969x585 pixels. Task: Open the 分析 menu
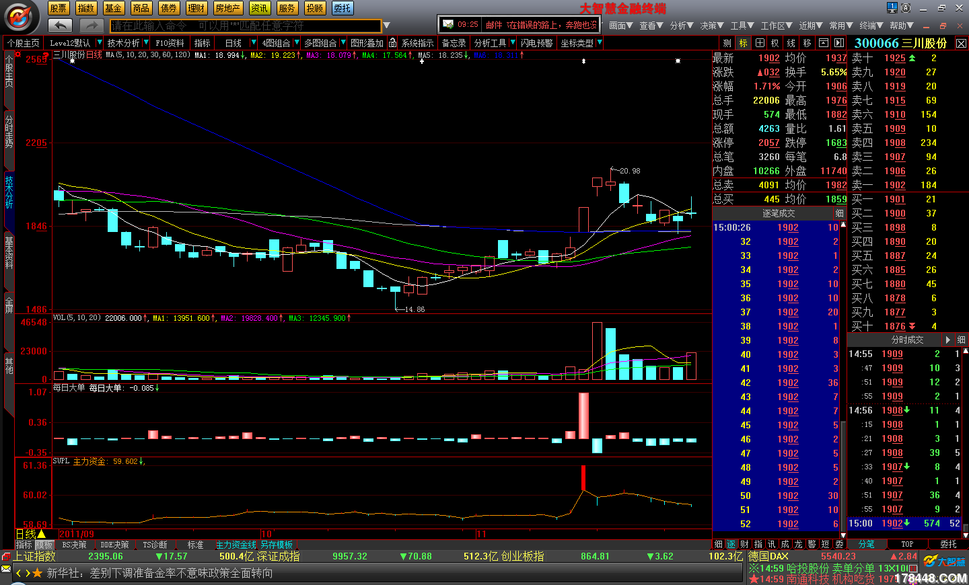(682, 26)
